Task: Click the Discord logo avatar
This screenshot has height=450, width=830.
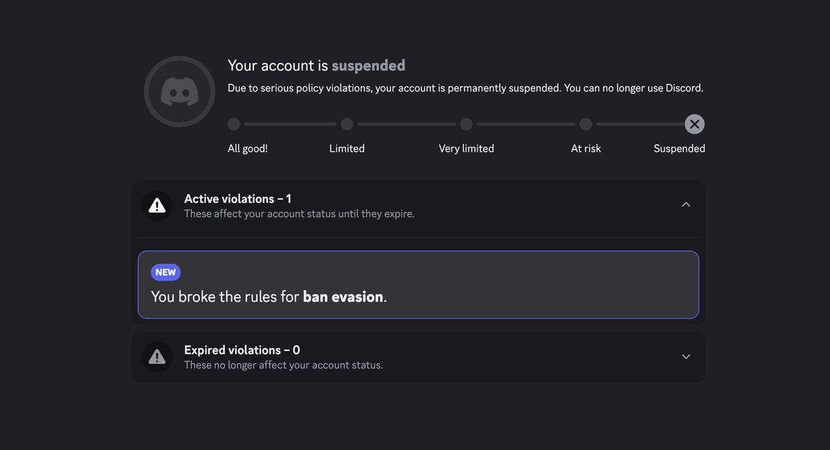Action: click(179, 91)
